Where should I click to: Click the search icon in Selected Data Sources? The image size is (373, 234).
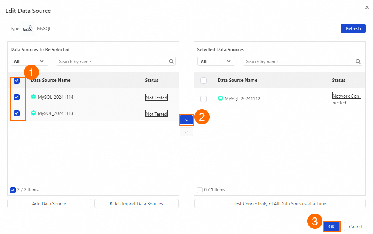[x=358, y=62]
